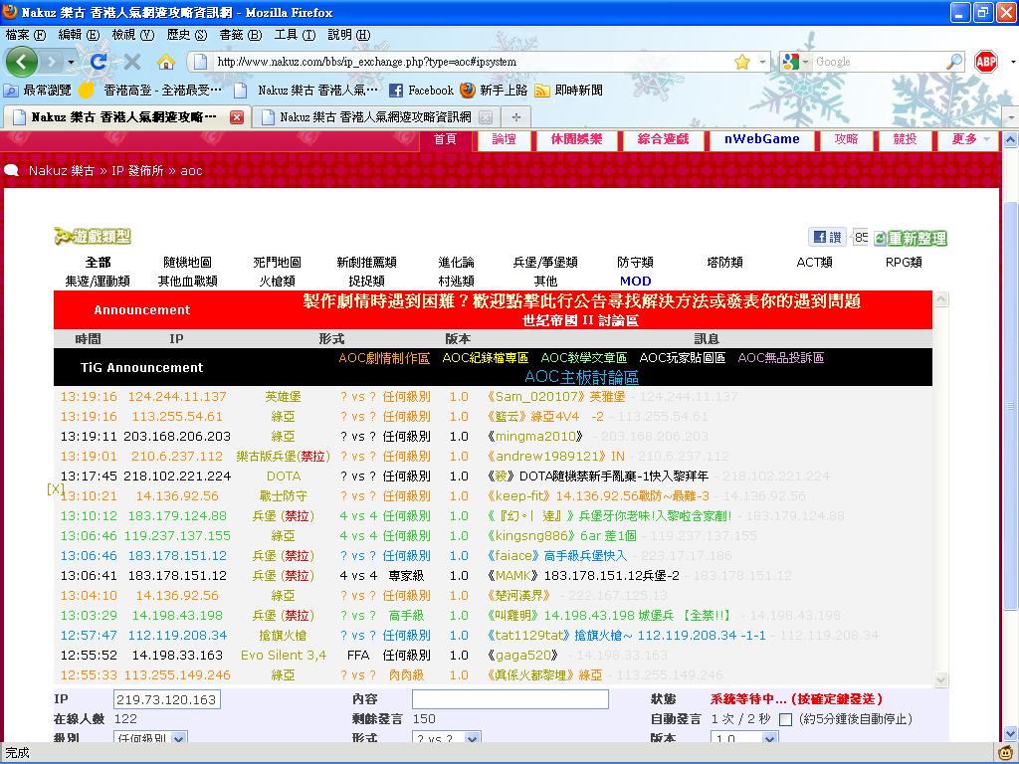Open the AOC主板討論區 link
This screenshot has height=764, width=1019.
[x=581, y=377]
